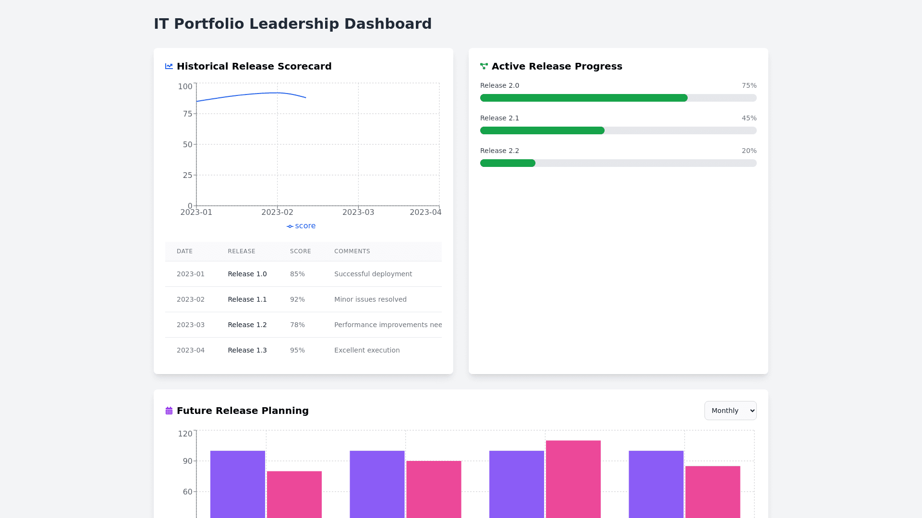Click the DATE column header

pos(184,251)
